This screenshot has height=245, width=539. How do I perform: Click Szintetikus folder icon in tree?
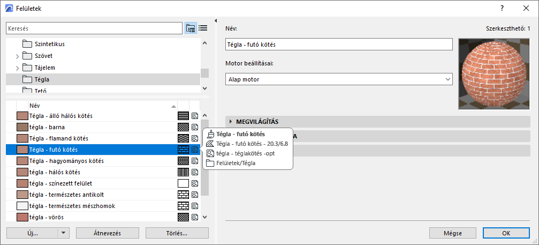[x=28, y=44]
